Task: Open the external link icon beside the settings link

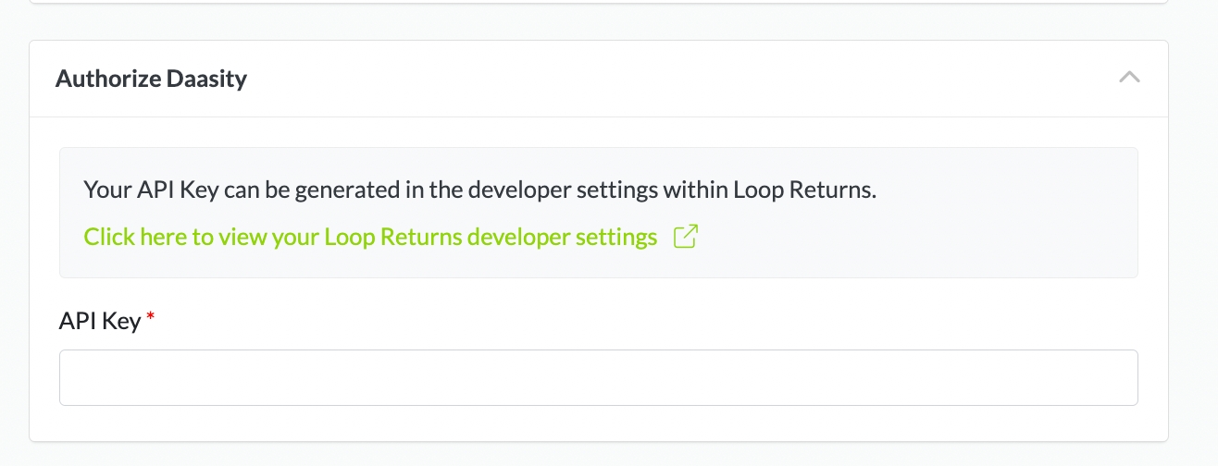Action: [x=685, y=237]
